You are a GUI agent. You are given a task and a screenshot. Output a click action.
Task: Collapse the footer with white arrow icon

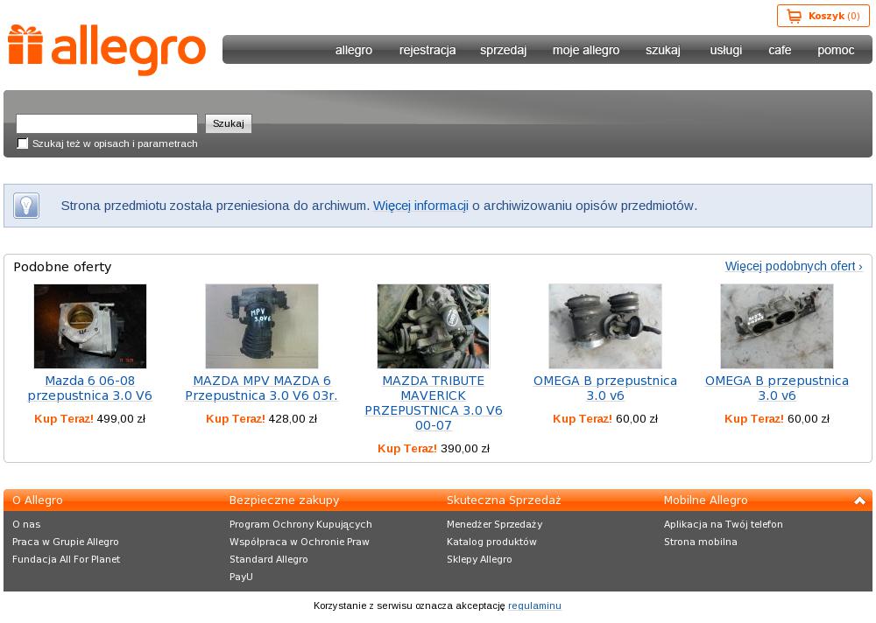859,500
